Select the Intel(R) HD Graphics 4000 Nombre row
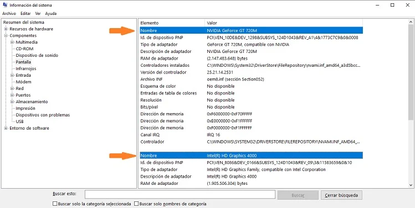The image size is (415, 208). (251, 156)
